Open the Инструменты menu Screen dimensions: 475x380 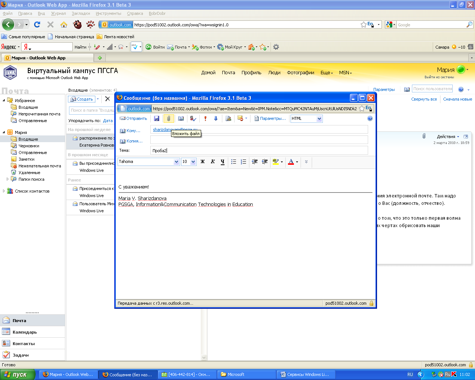point(108,13)
